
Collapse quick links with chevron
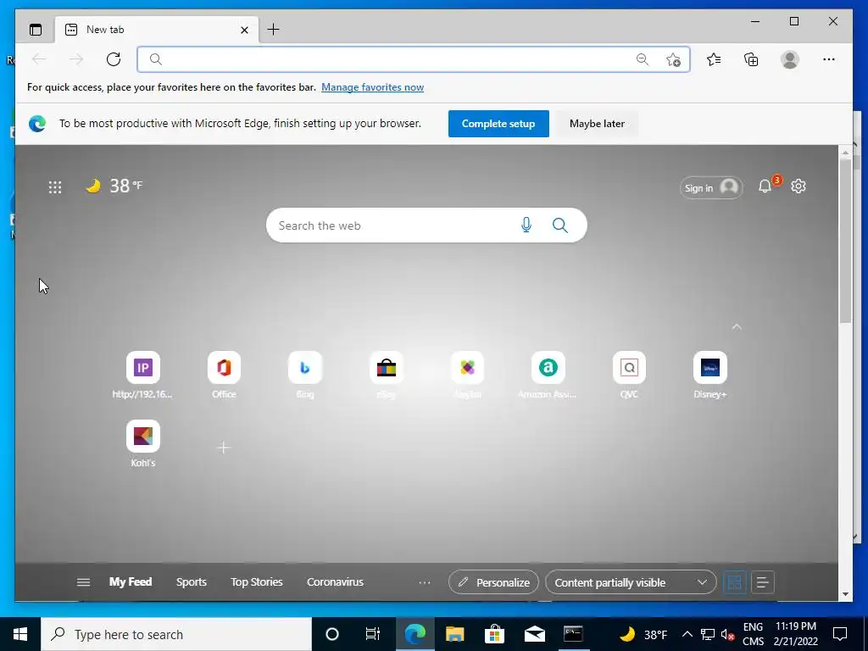[737, 327]
